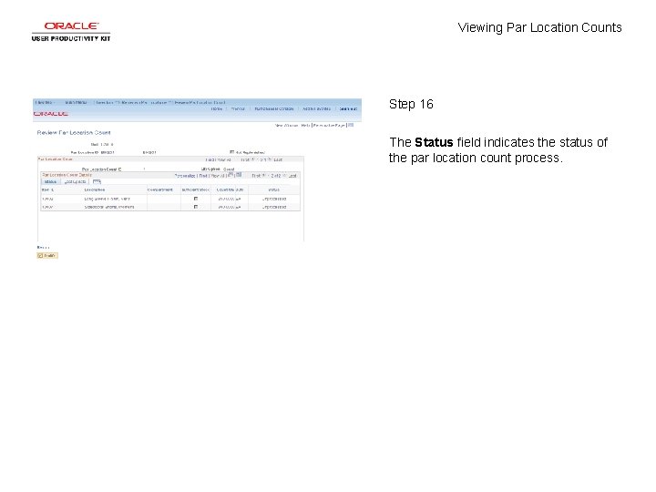This screenshot has width=656, height=492.
Task: Click the Help link
Action: [305, 125]
